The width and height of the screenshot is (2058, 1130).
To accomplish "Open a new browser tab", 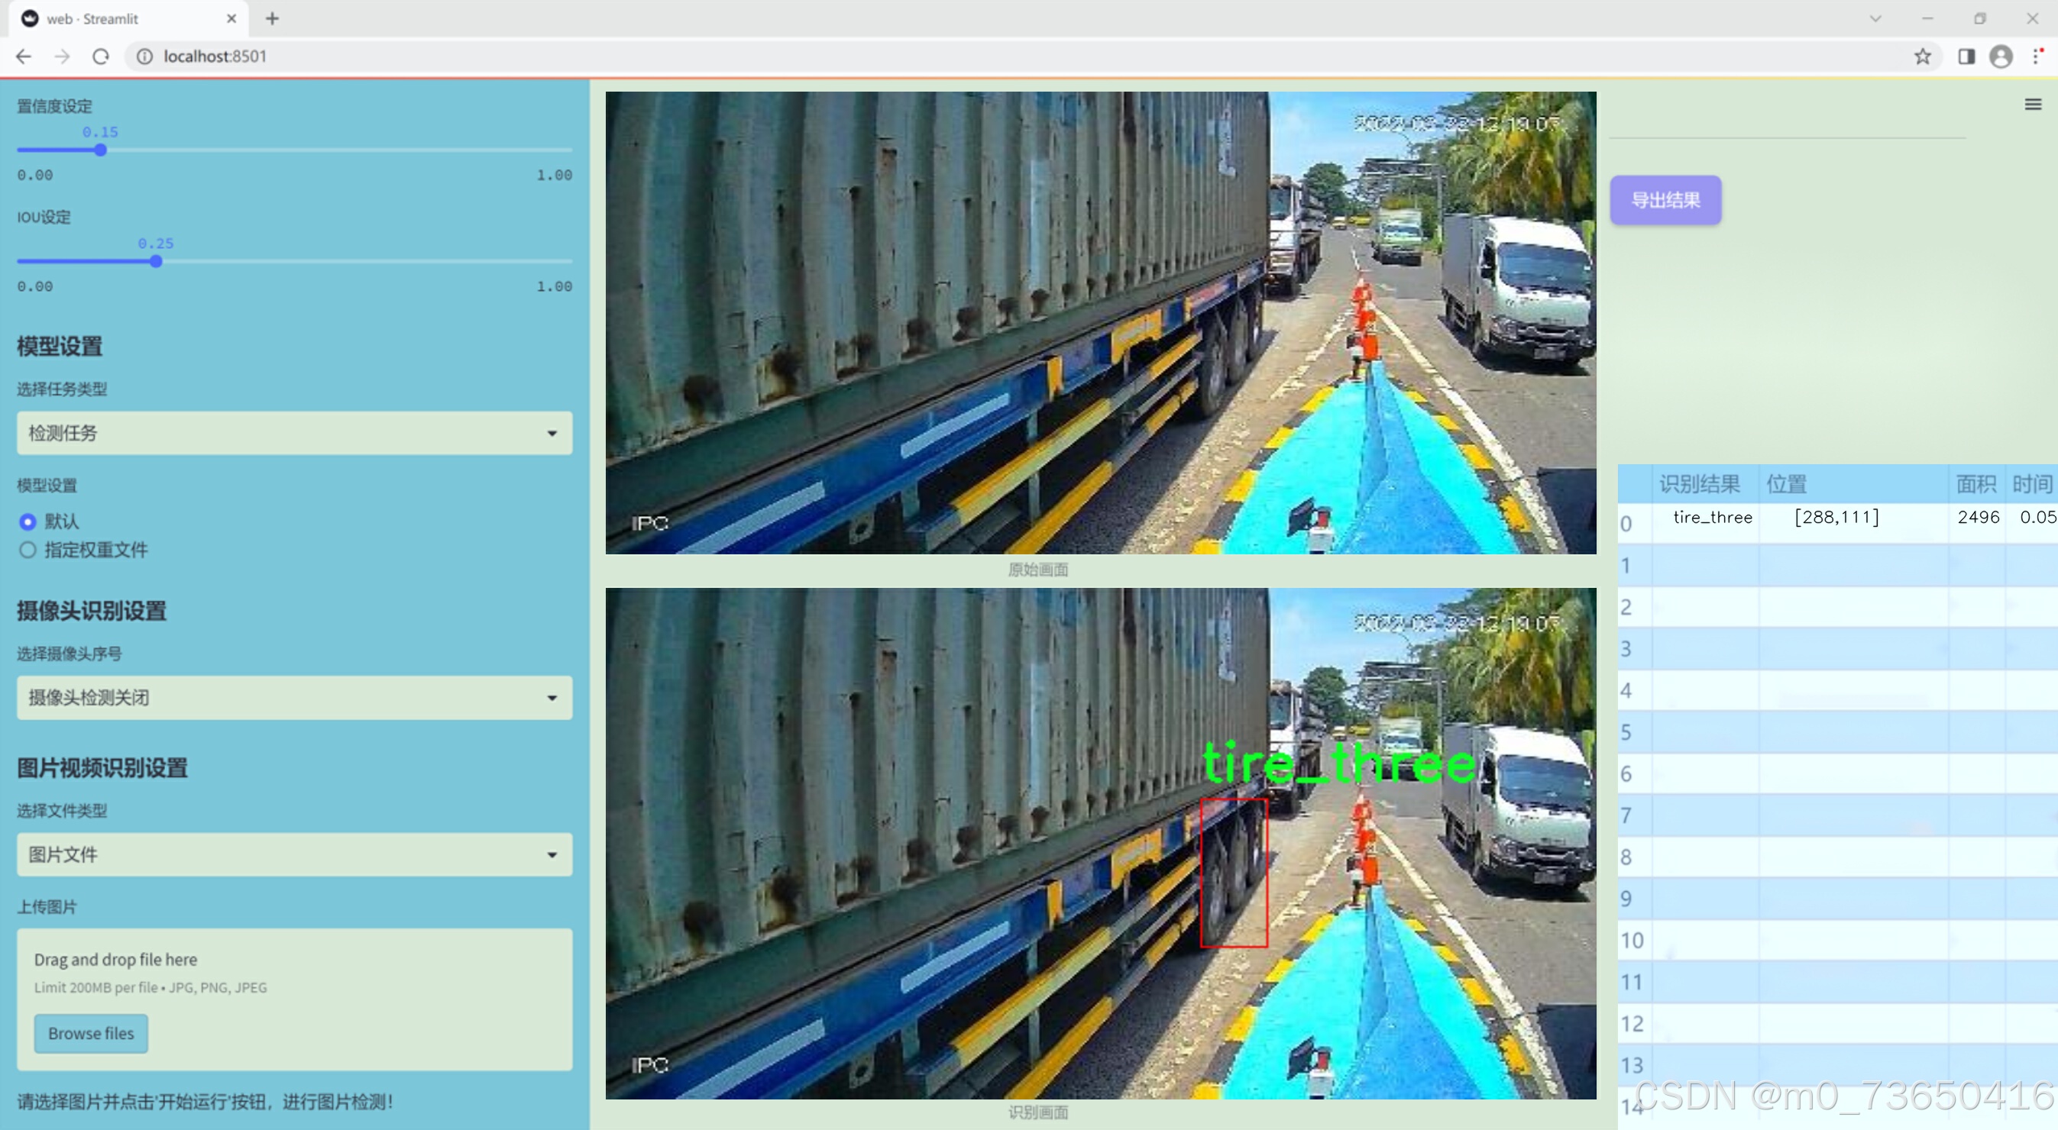I will click(273, 18).
